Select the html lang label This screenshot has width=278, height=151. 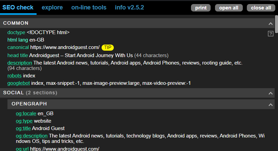[18, 40]
